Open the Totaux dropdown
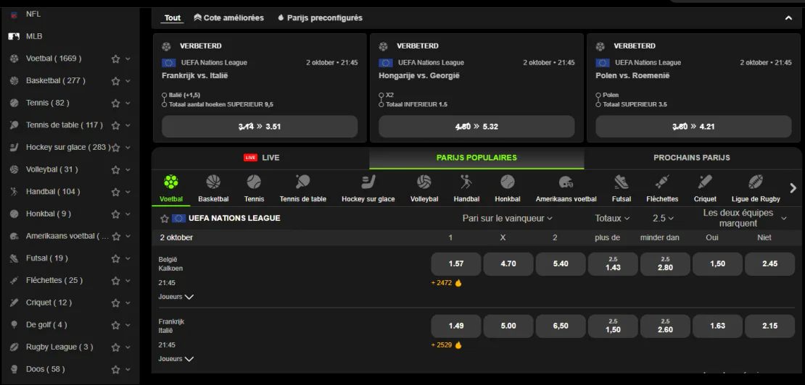Image resolution: width=805 pixels, height=385 pixels. (x=612, y=218)
